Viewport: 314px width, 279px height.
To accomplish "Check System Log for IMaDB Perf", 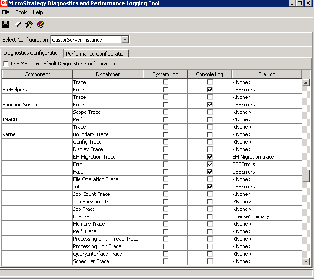I will (165, 119).
